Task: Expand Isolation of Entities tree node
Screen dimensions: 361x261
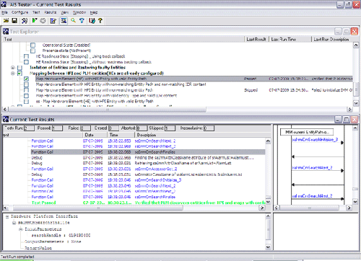Action: [13, 68]
